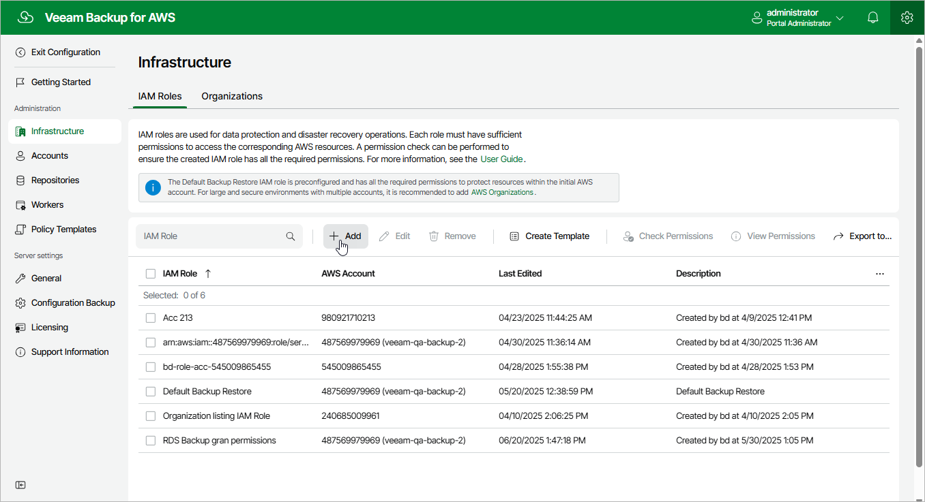This screenshot has width=925, height=502.
Task: Click the View Permissions info icon
Action: pyautogui.click(x=736, y=236)
